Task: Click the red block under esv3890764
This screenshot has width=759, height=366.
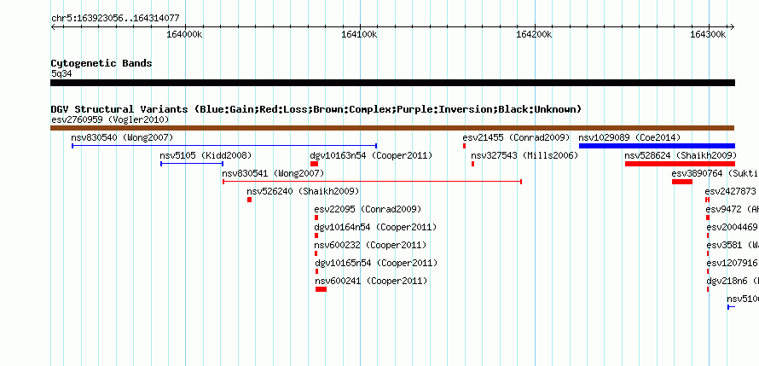Action: click(x=682, y=182)
